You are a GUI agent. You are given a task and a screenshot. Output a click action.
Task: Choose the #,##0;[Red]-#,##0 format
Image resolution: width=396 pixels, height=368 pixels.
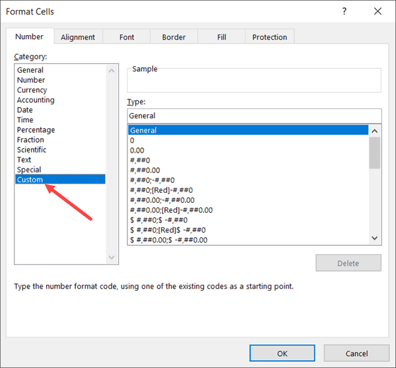(161, 190)
